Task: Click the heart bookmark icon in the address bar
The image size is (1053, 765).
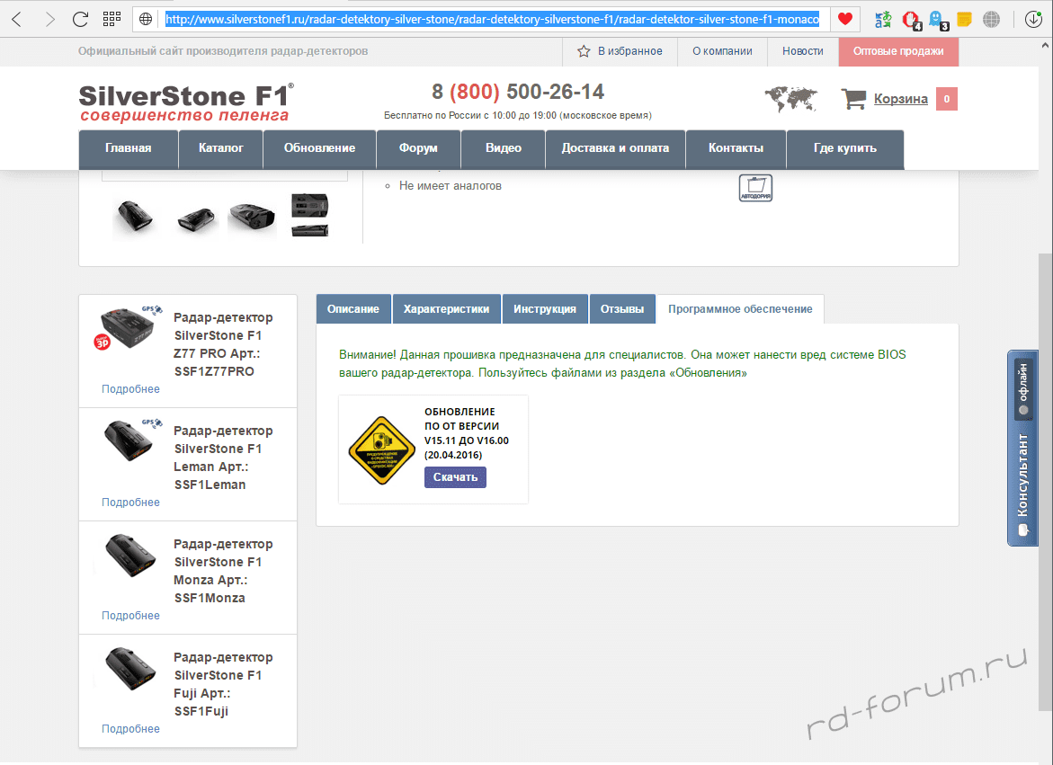Action: 844,19
